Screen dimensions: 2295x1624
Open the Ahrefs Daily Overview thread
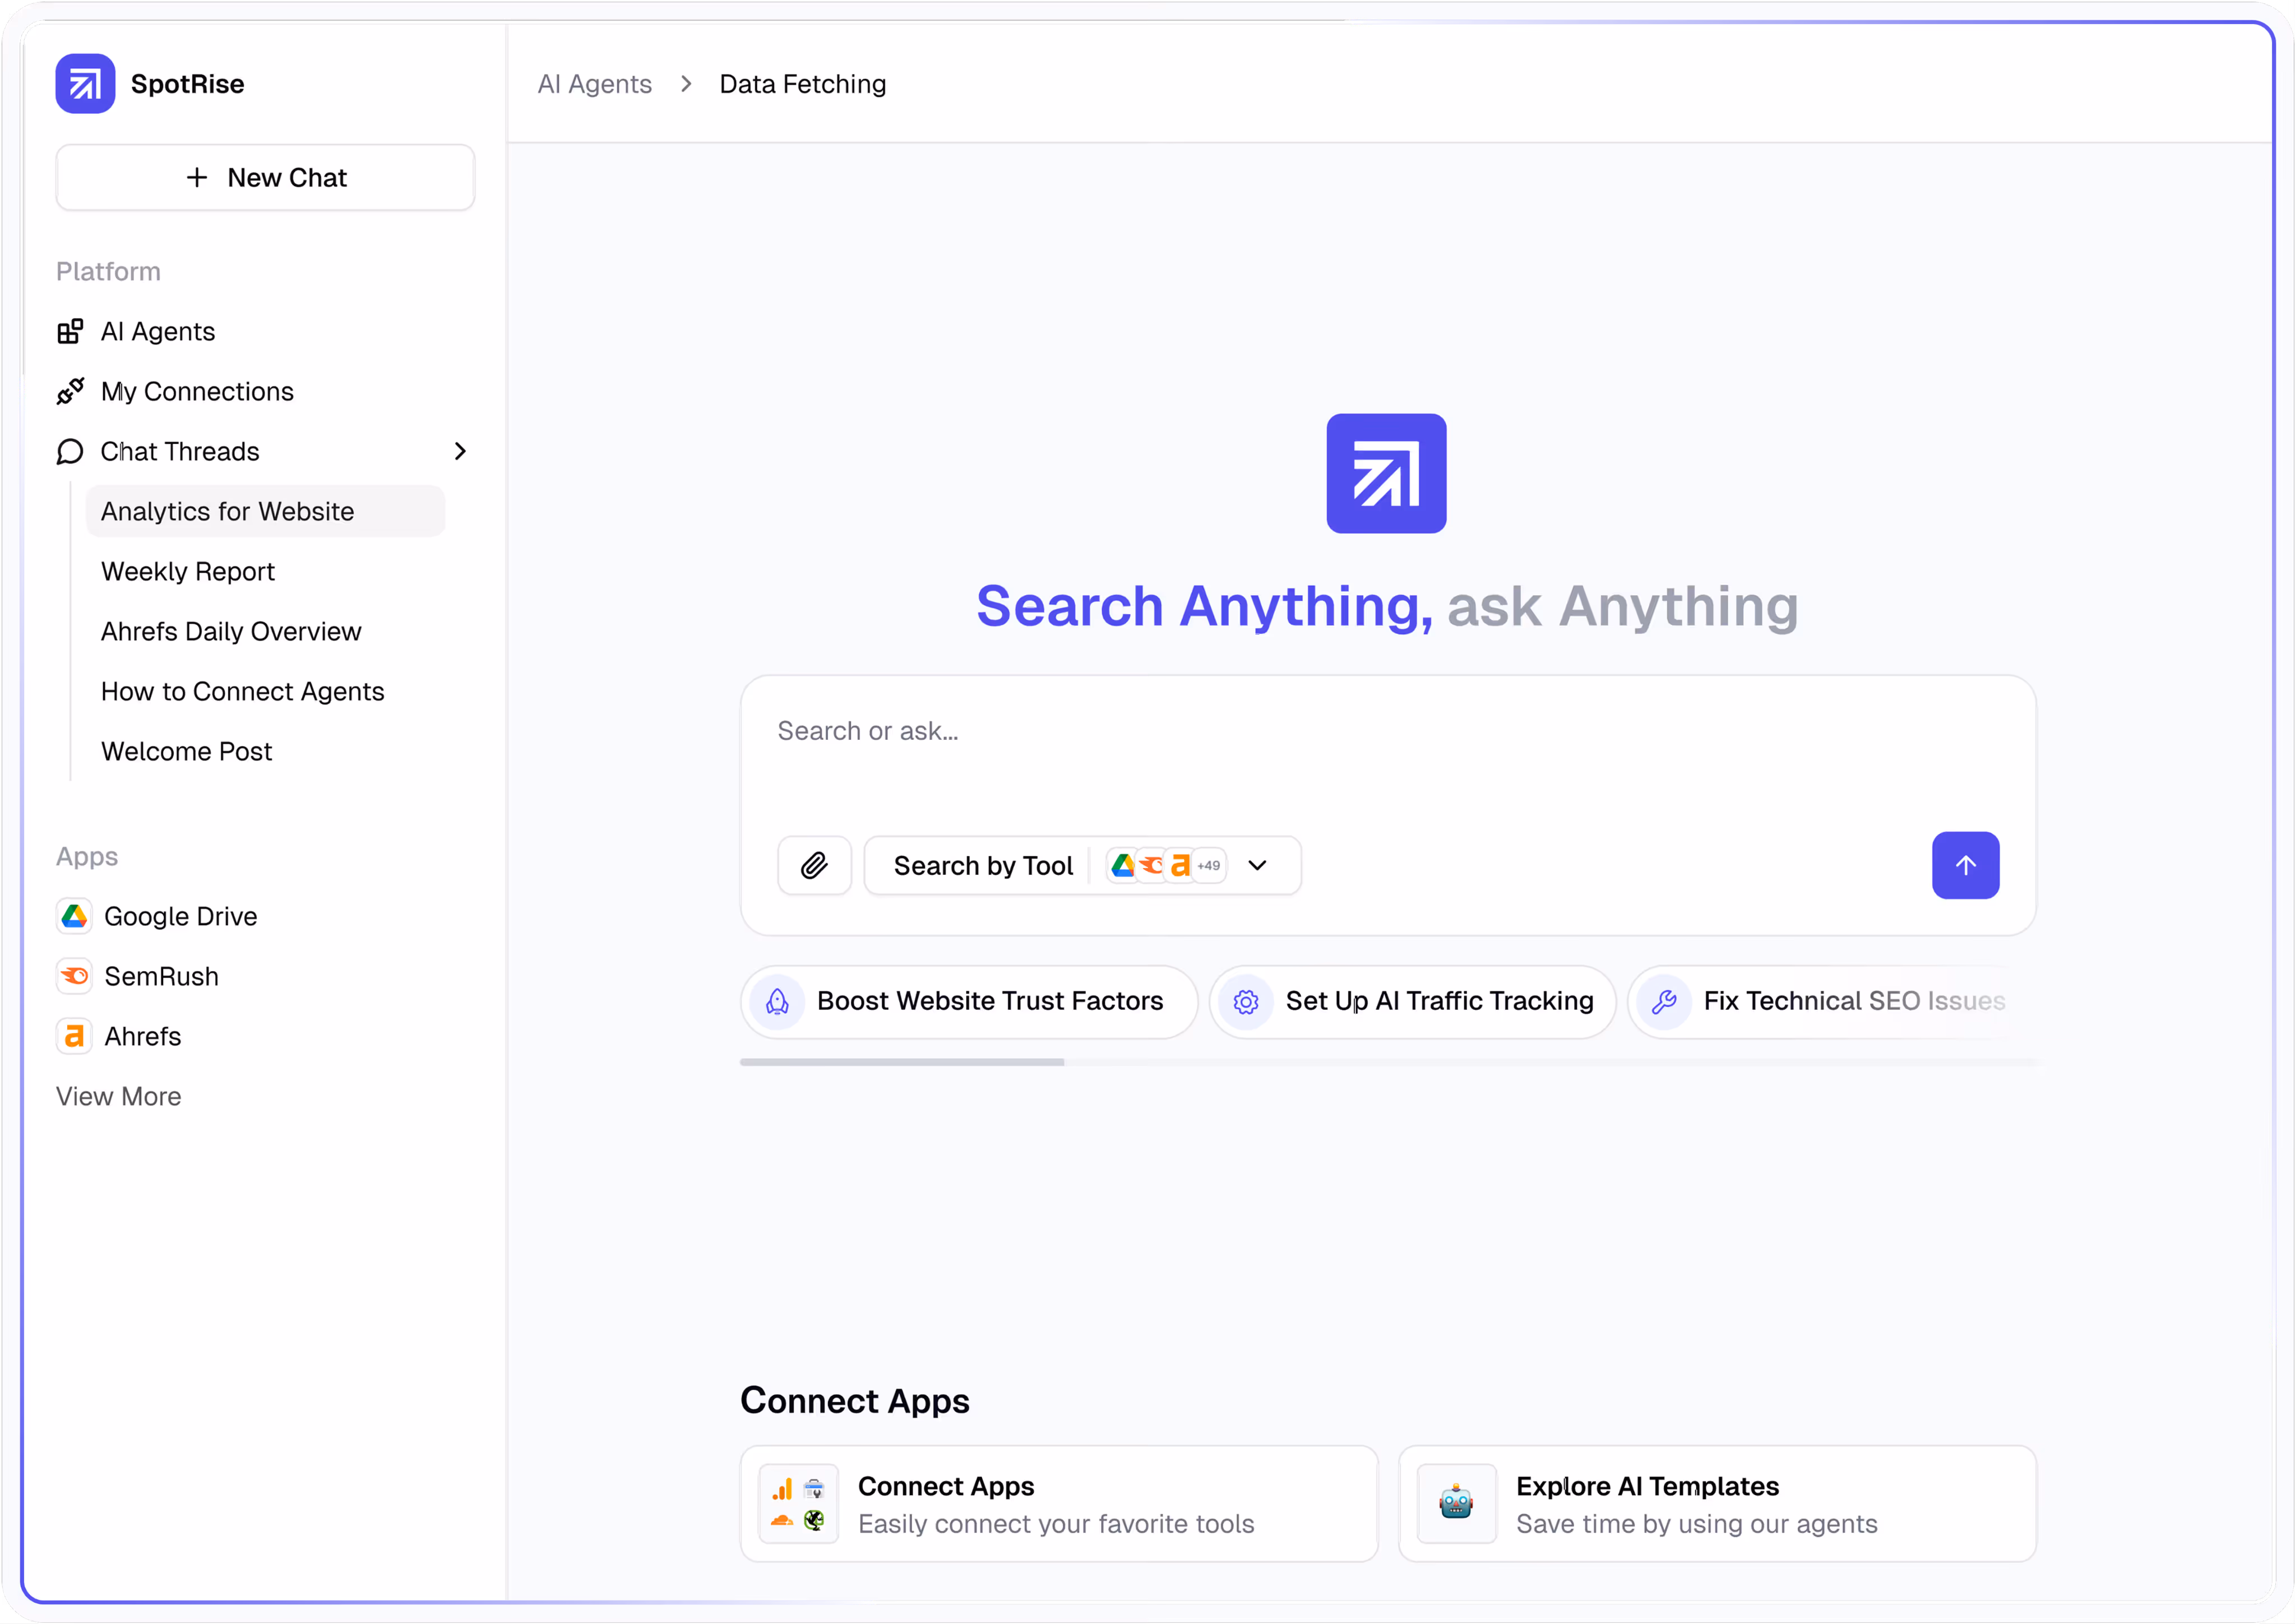231,631
